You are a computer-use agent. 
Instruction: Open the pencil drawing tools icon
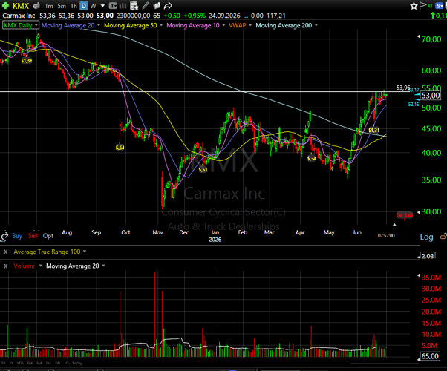146,5
